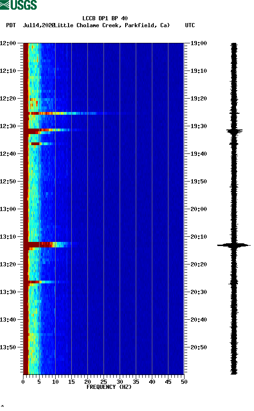Click the 50 Hz axis tick label
Screen dimensions: 254x411
point(184,382)
